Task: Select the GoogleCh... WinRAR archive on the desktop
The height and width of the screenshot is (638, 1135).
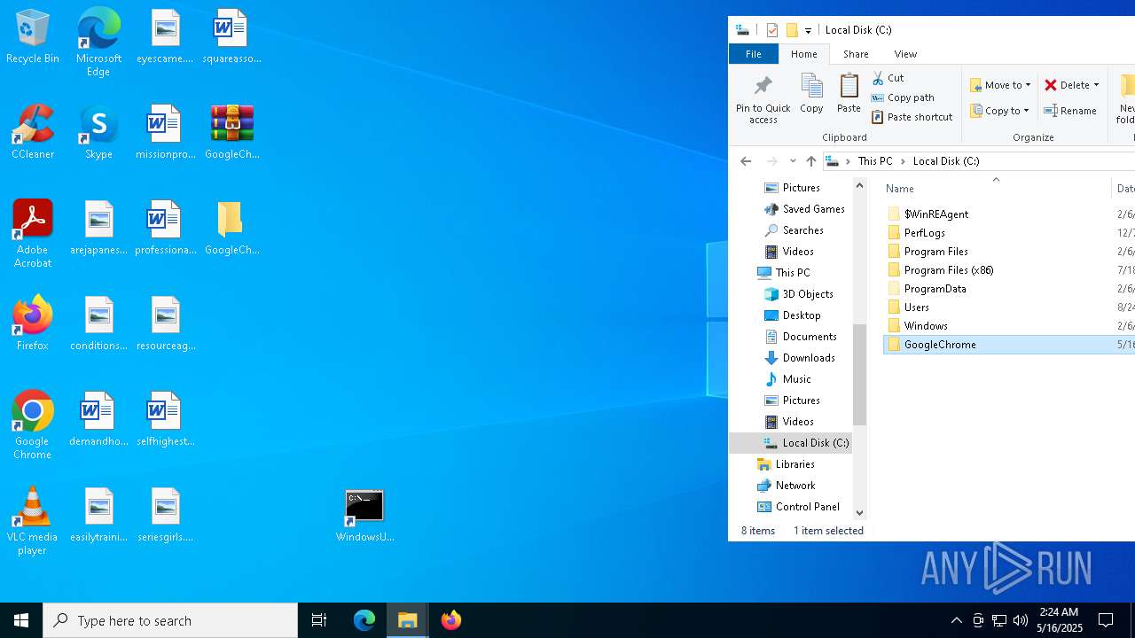Action: (232, 133)
